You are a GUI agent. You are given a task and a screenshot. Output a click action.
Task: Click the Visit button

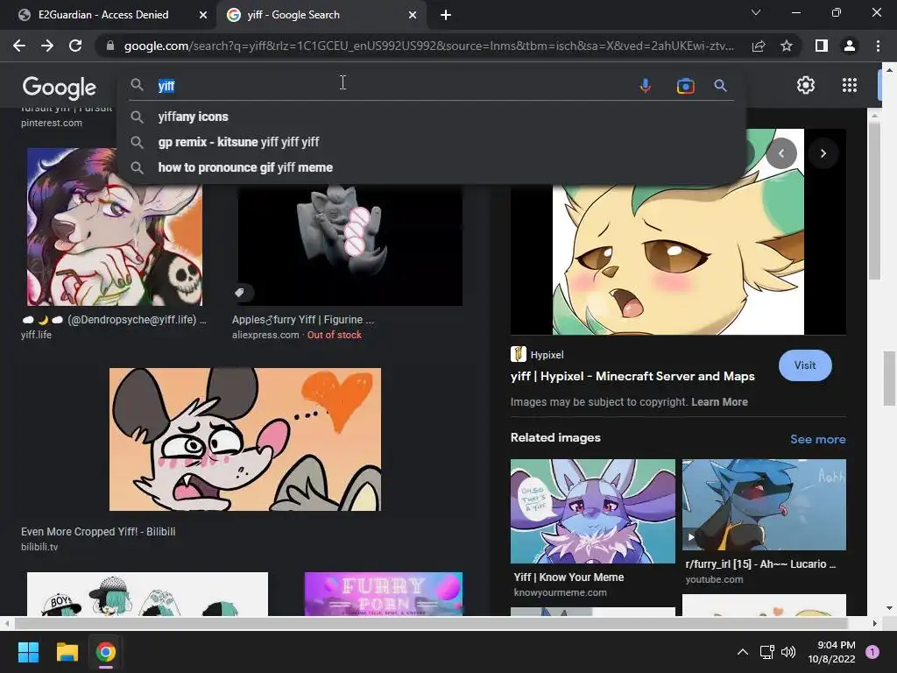(805, 365)
